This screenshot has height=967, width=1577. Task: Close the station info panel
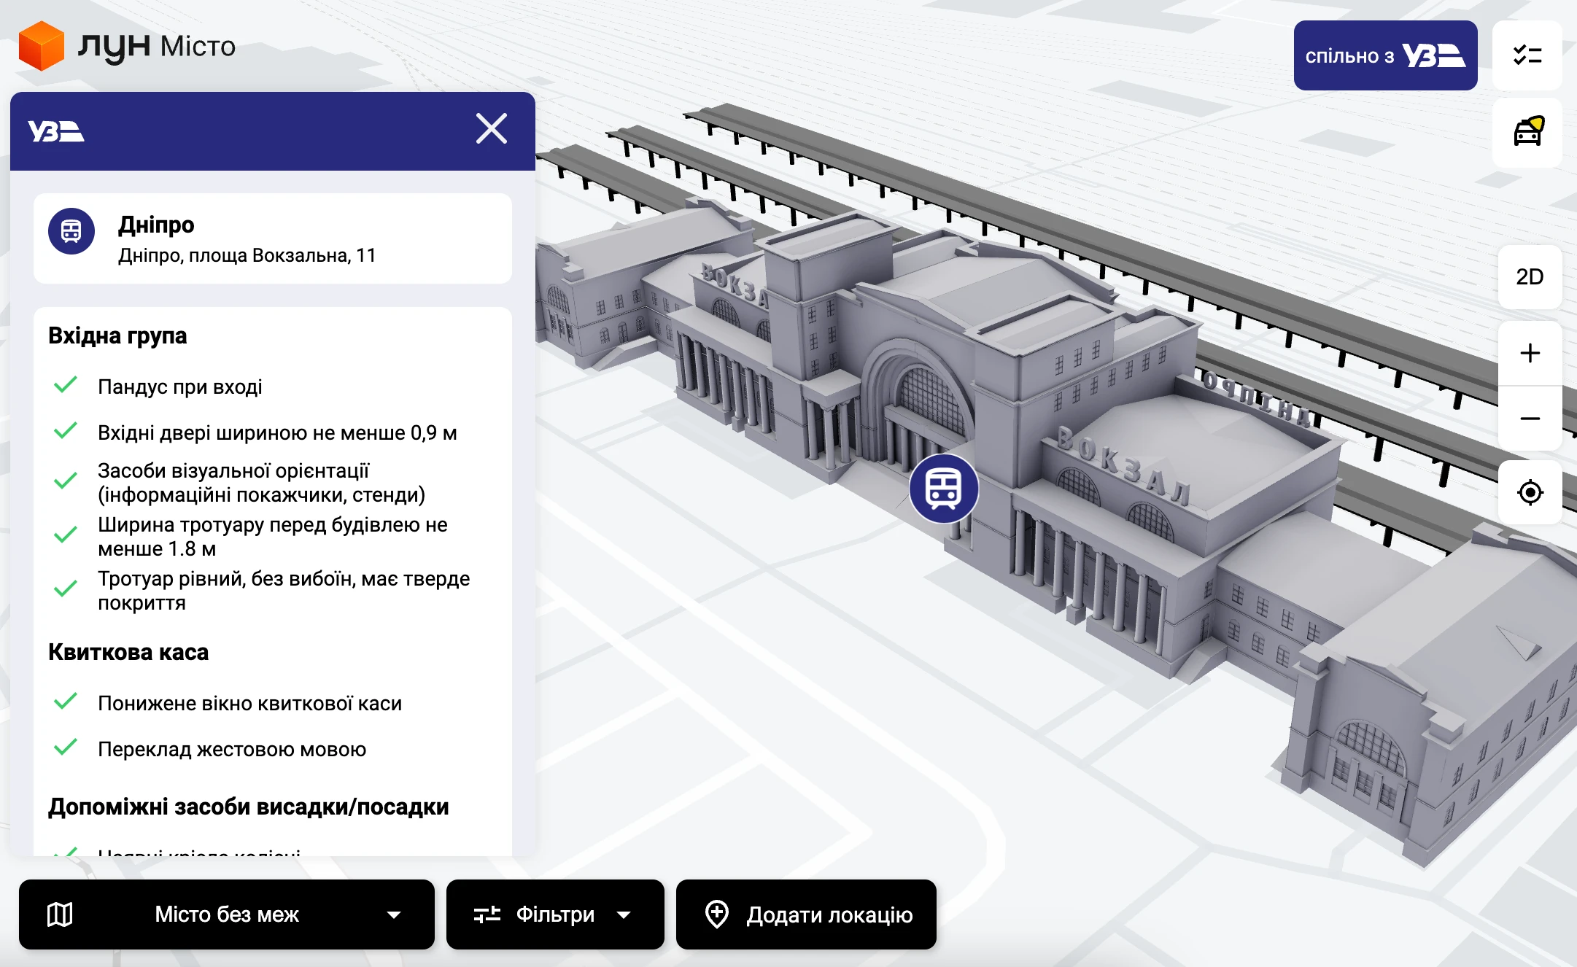(491, 129)
